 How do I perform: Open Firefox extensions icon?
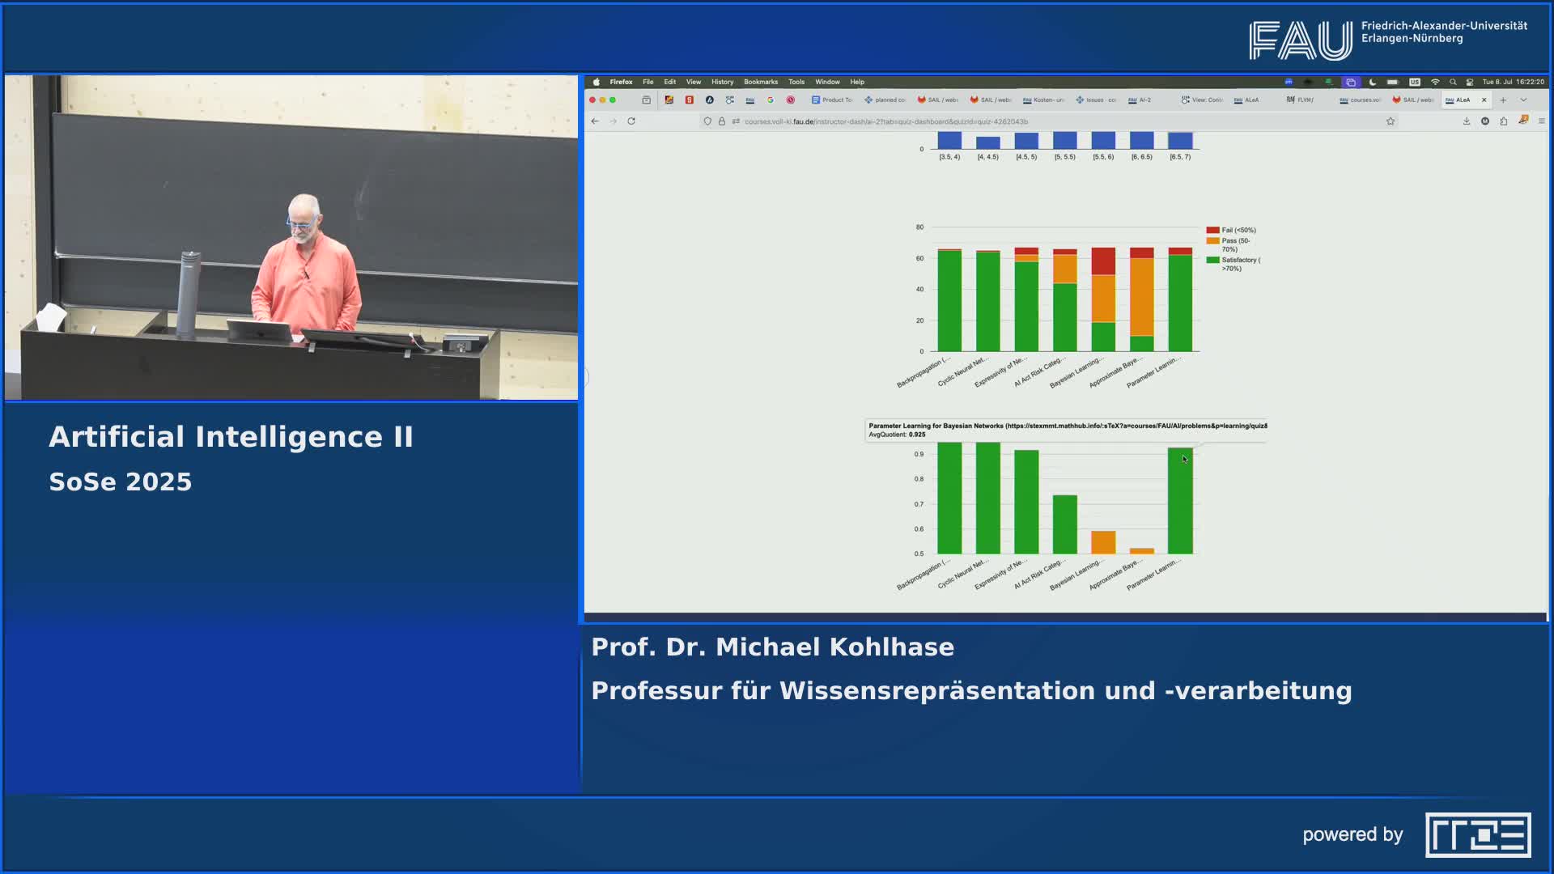(x=1503, y=121)
